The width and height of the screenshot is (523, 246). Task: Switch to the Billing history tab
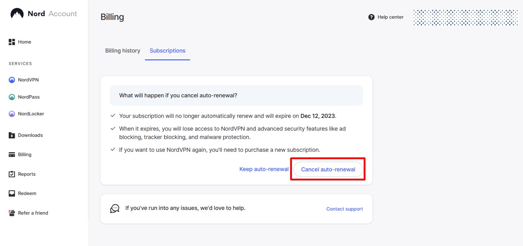click(123, 50)
